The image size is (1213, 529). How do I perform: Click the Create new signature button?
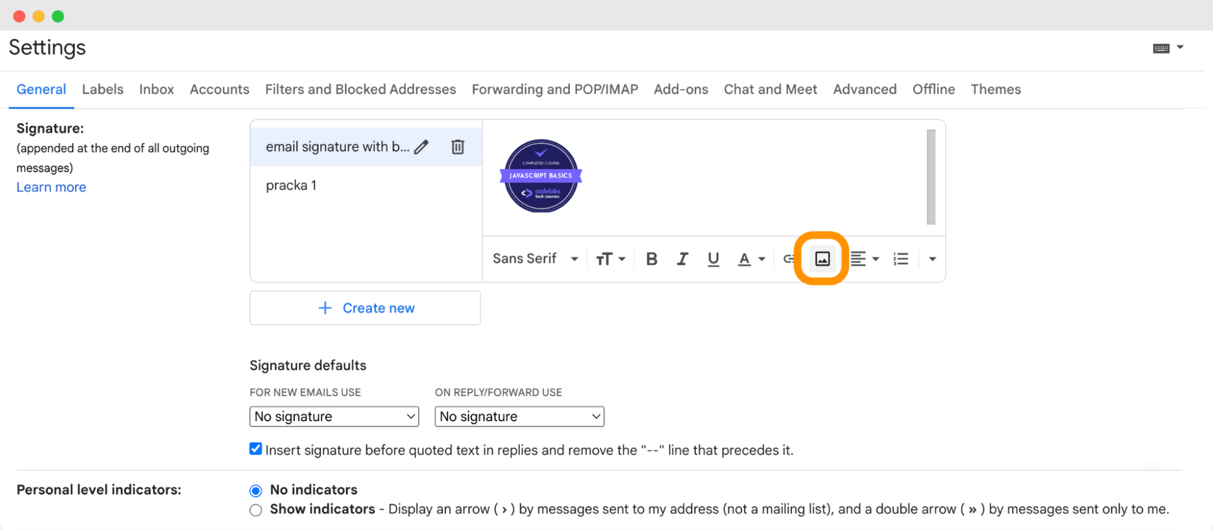365,308
